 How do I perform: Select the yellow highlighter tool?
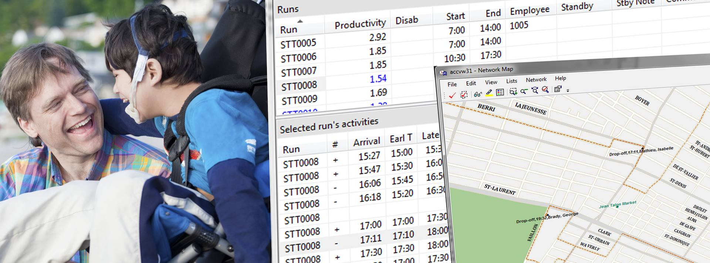(489, 93)
